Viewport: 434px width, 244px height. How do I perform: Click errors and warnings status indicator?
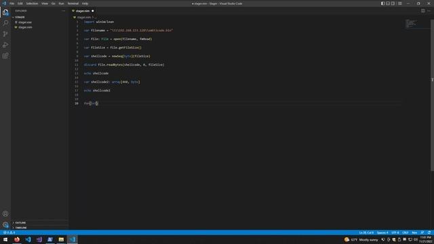click(x=9, y=232)
